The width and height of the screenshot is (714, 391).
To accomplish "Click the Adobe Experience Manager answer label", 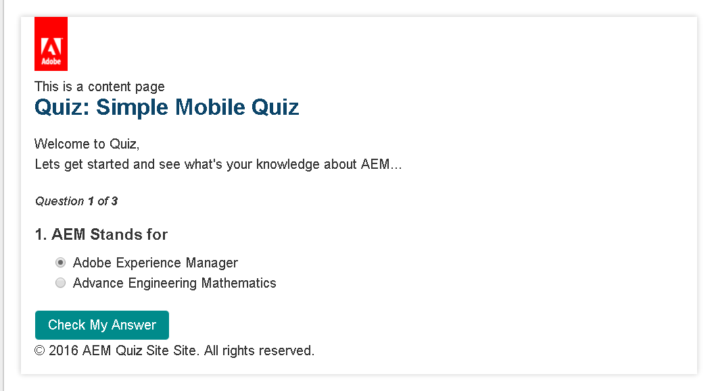I will click(x=156, y=263).
